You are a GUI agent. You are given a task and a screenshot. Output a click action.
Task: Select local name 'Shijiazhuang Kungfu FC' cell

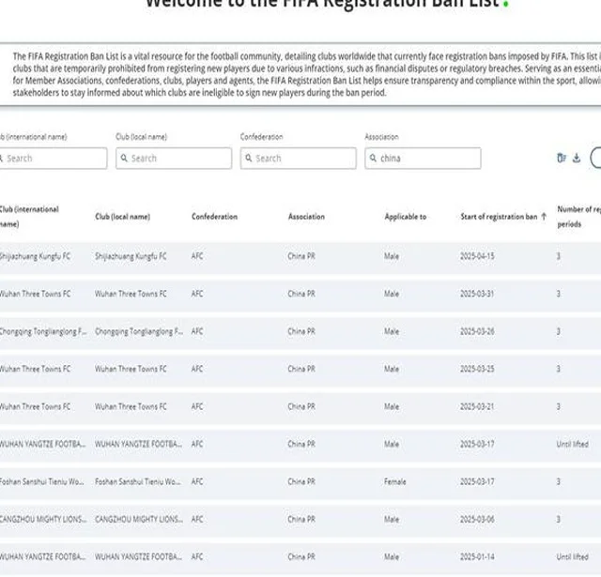[x=131, y=256]
